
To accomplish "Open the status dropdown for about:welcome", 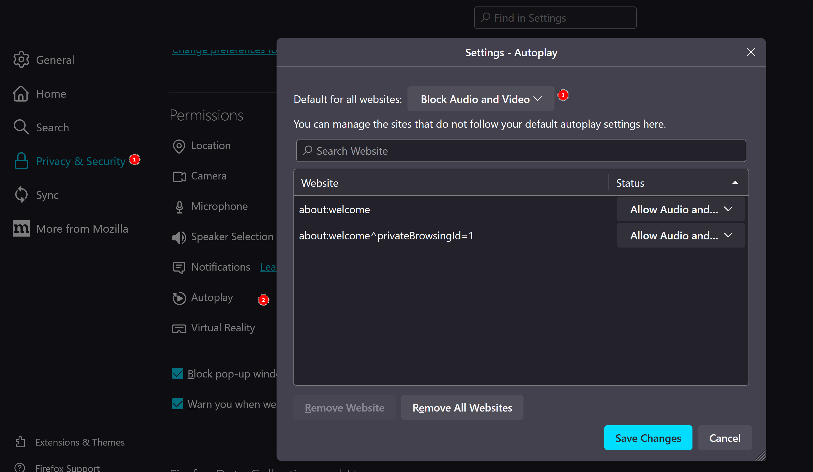I will click(680, 210).
